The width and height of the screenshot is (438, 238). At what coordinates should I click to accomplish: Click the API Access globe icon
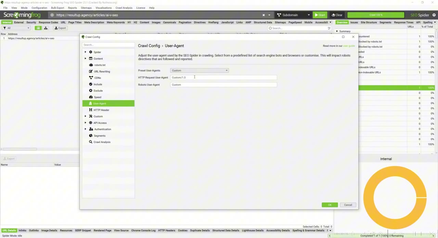(x=91, y=123)
